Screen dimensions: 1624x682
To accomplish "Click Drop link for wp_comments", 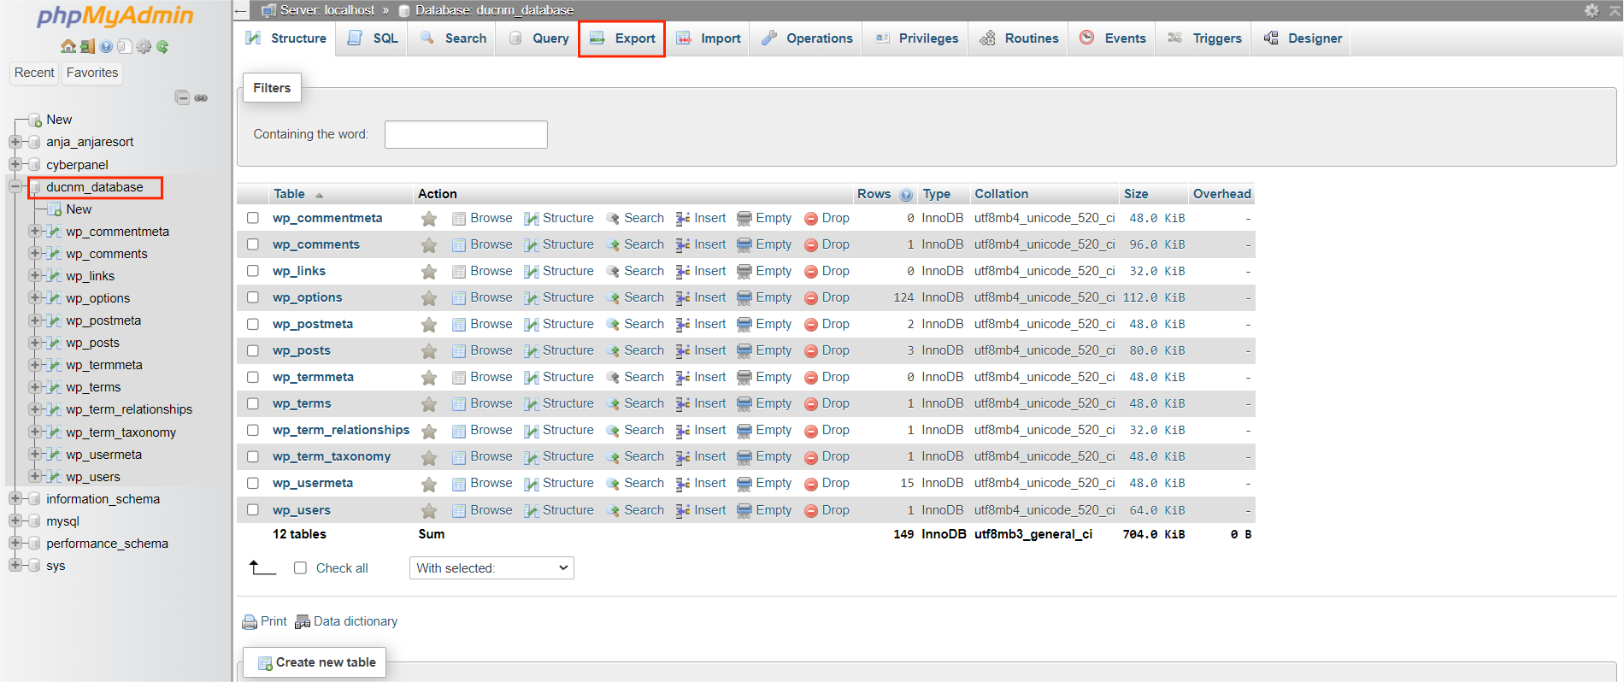I will [834, 244].
